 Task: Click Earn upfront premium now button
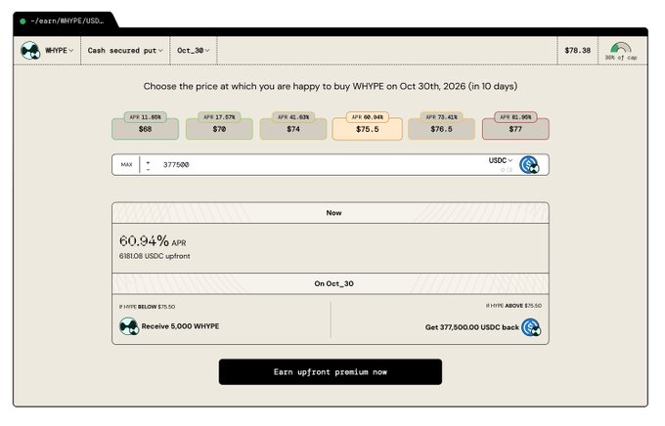pyautogui.click(x=331, y=371)
